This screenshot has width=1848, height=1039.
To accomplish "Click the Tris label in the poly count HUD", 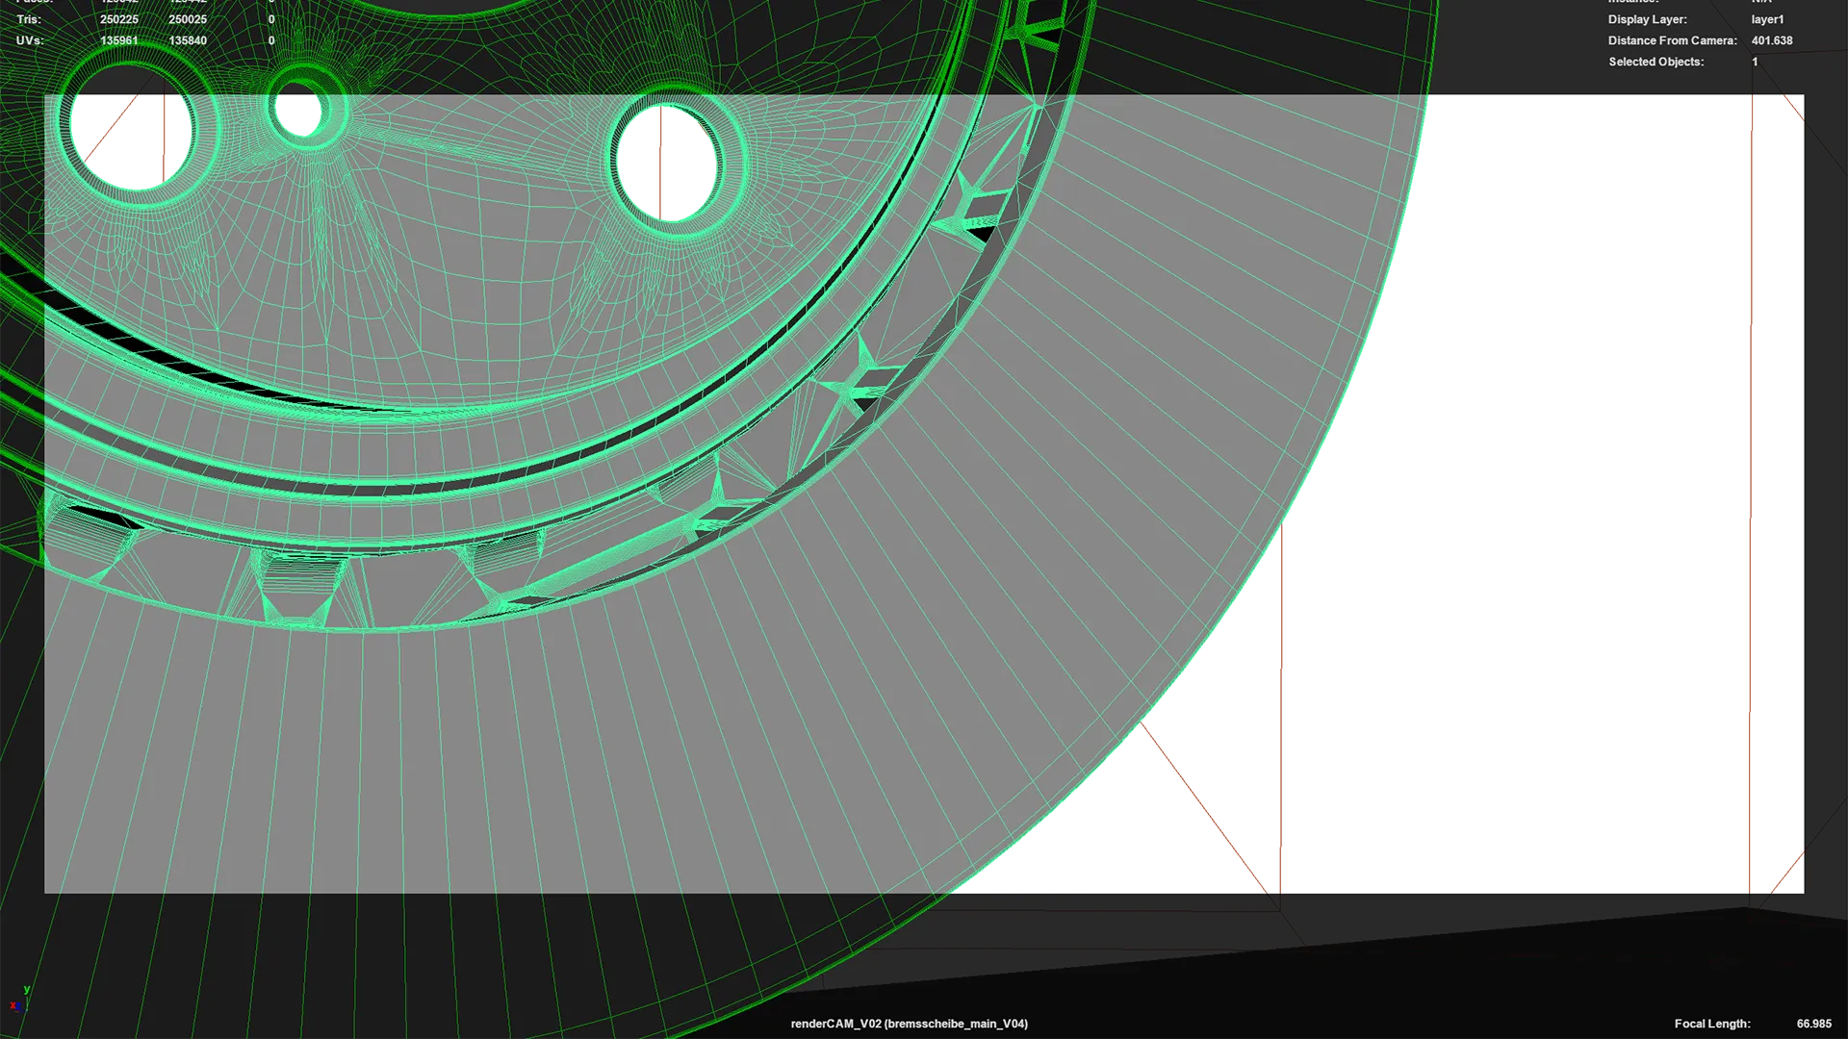I will [29, 19].
